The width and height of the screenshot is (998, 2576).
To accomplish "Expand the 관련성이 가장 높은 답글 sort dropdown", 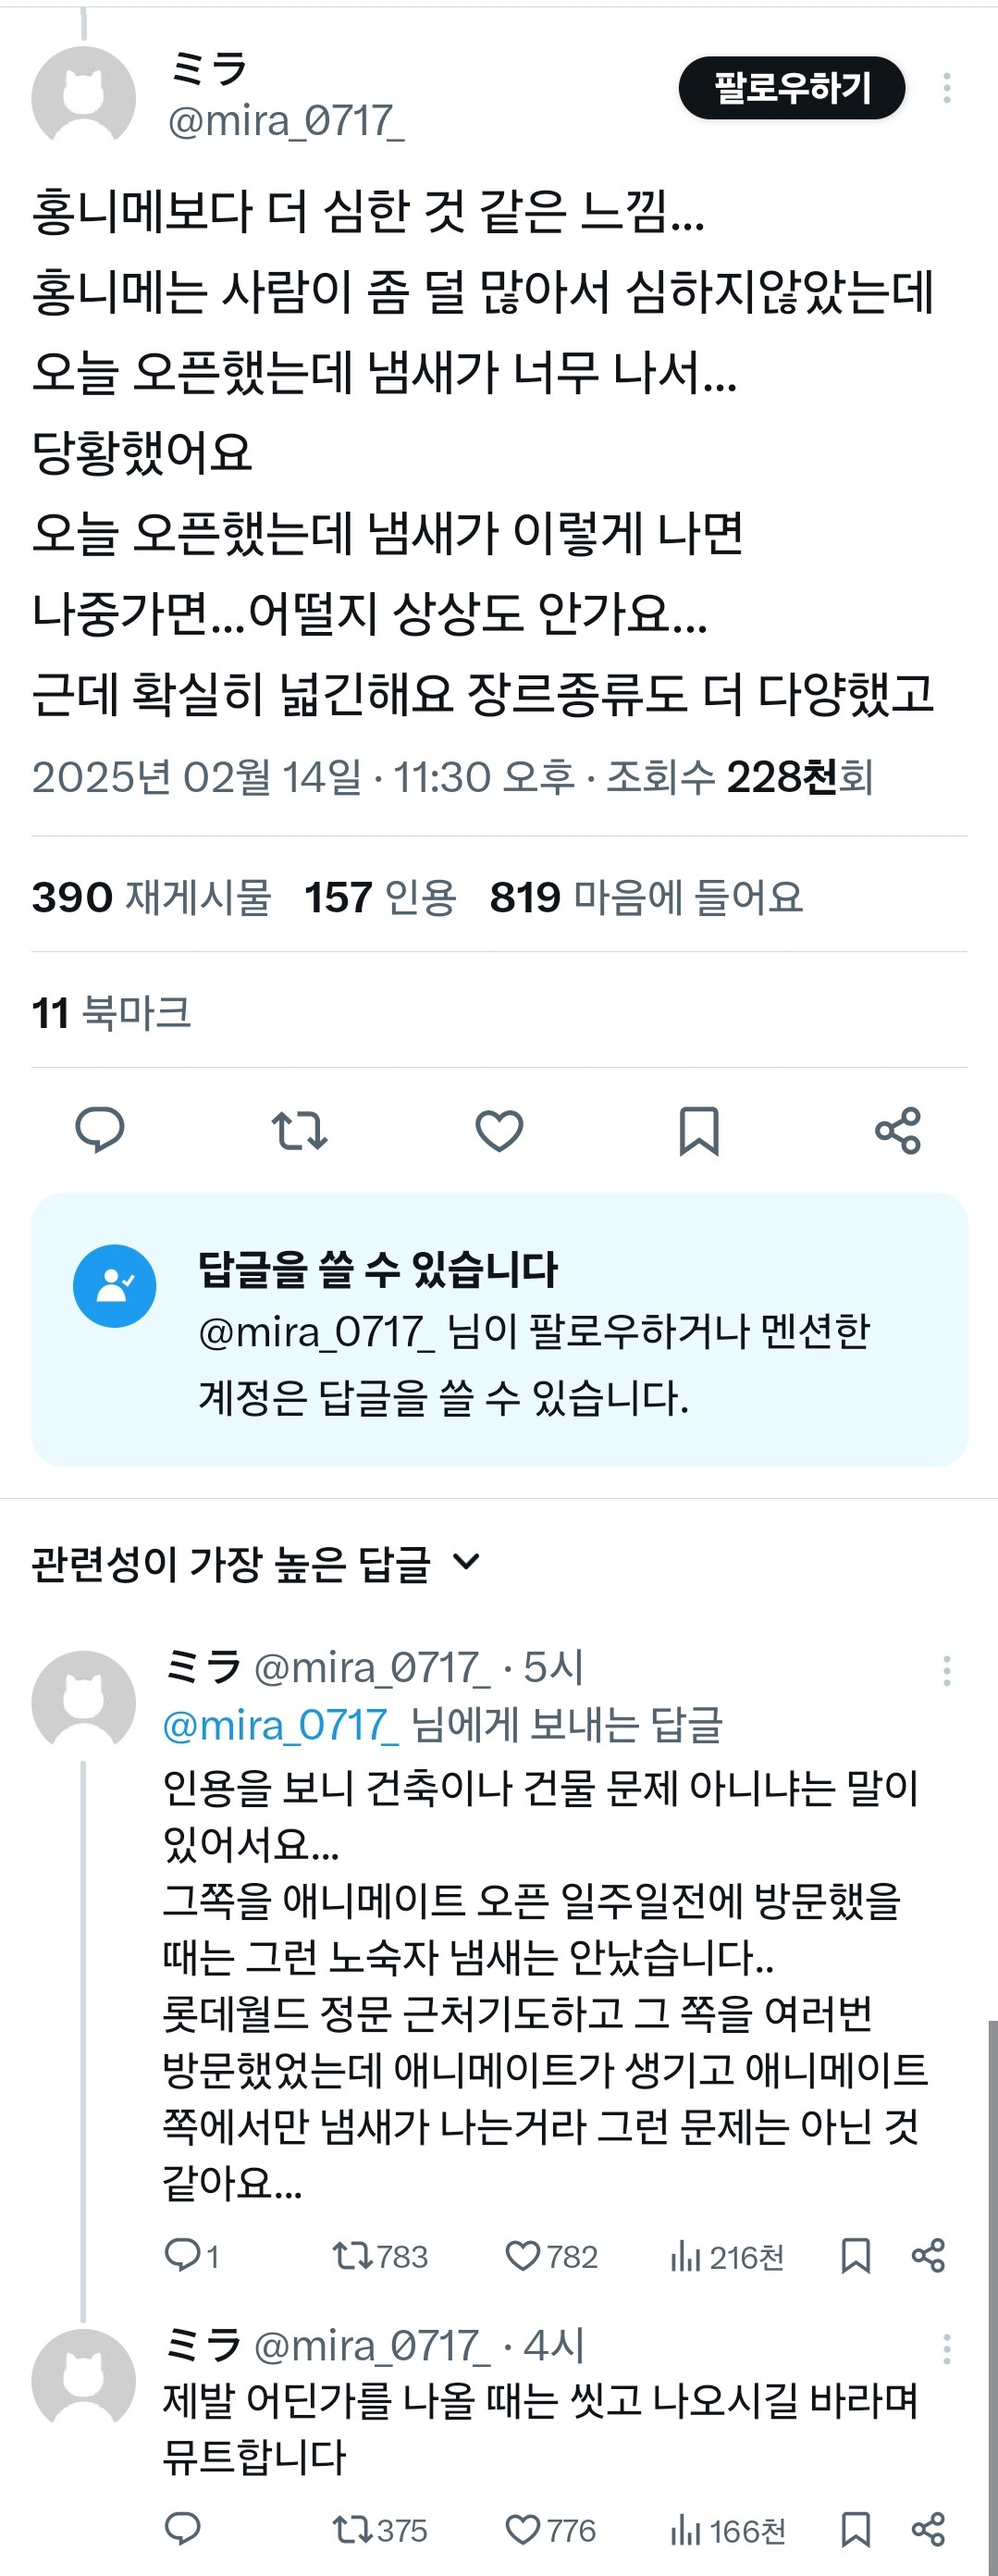I will (466, 1562).
